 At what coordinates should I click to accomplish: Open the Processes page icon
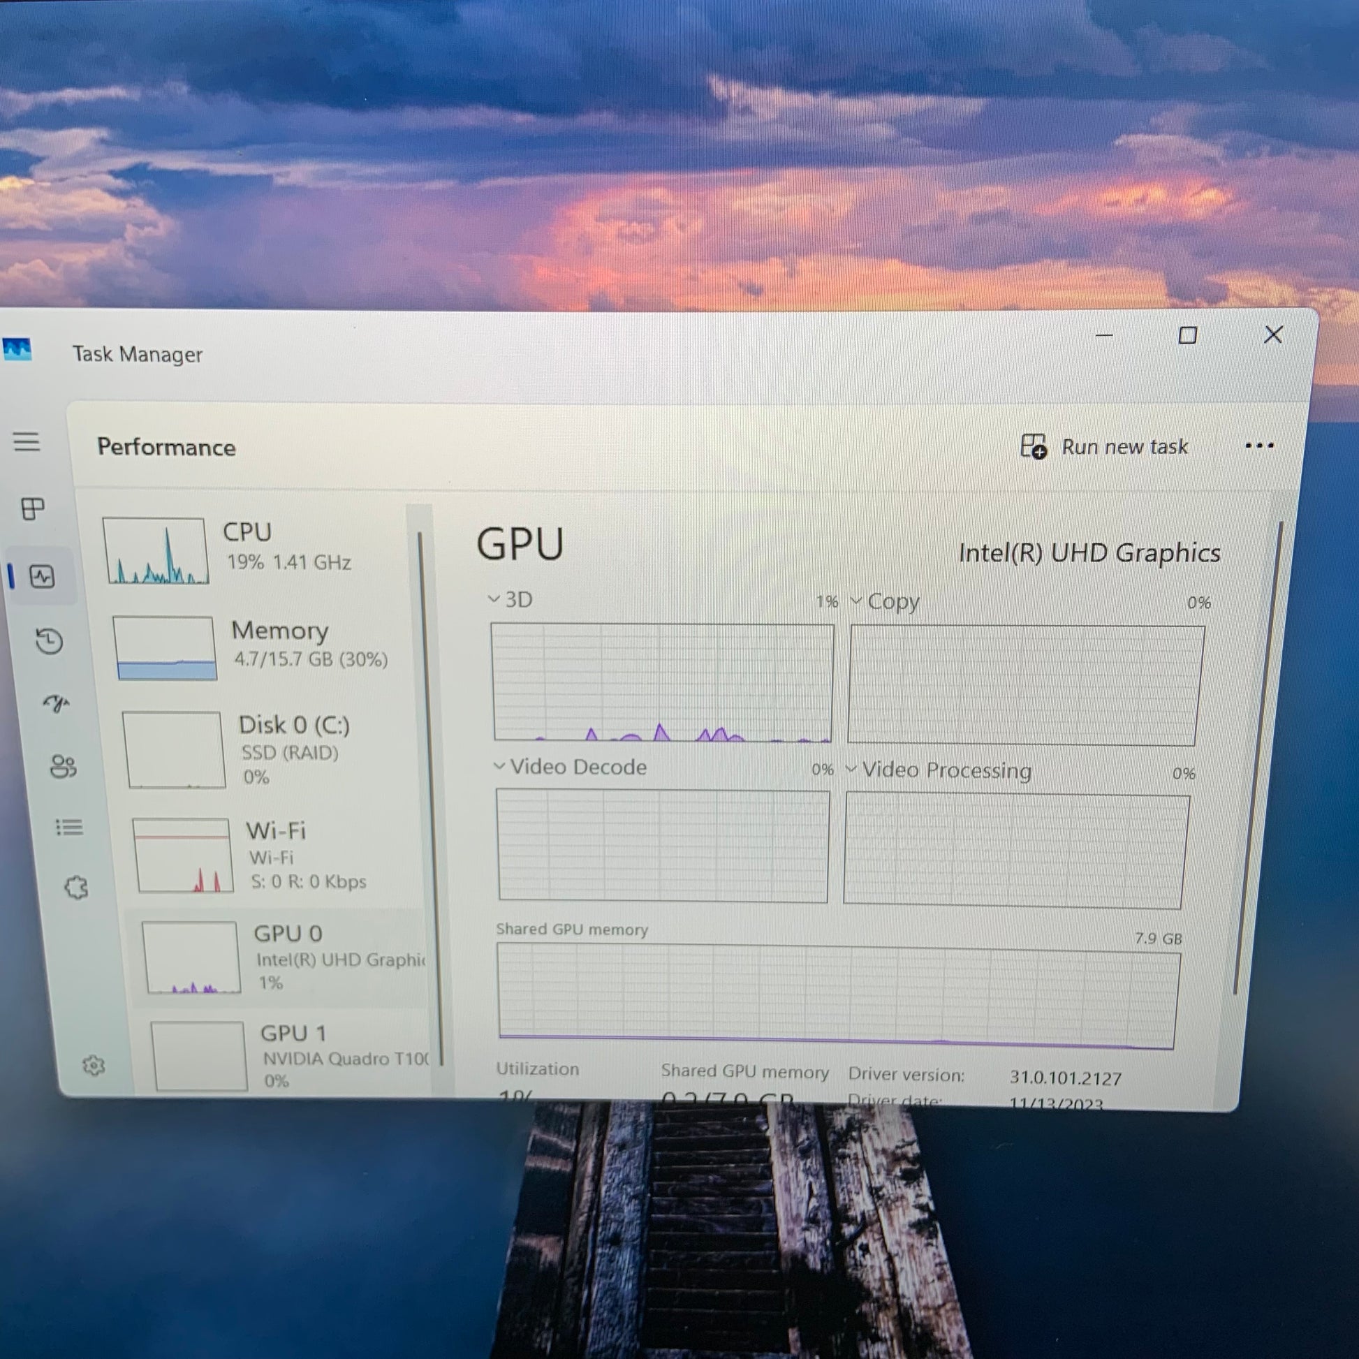coord(33,508)
